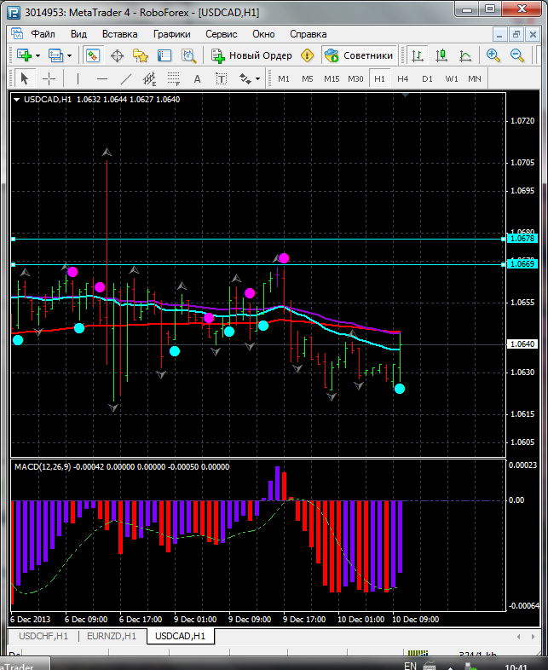Screen dimensions: 548x670
Task: Draw a trendline with the diagonal line tool
Action: (x=126, y=78)
